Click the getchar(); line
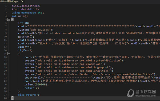This screenshot has height=101, width=160. [x=26, y=37]
